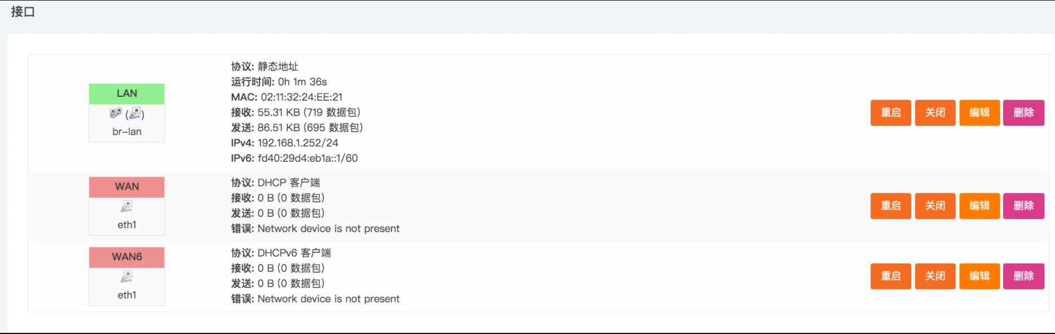
Task: Click the WAN6 eth1 network device icon
Action: 127,277
